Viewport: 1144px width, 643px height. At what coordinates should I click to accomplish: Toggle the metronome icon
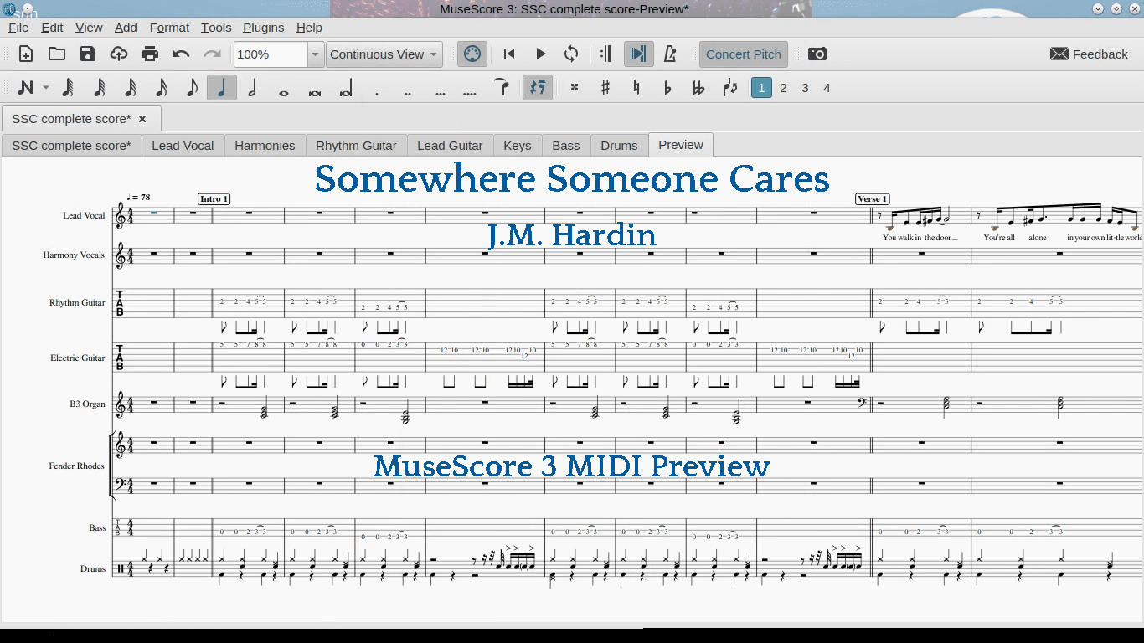click(669, 54)
